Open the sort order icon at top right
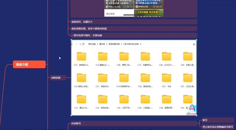 tap(194, 44)
